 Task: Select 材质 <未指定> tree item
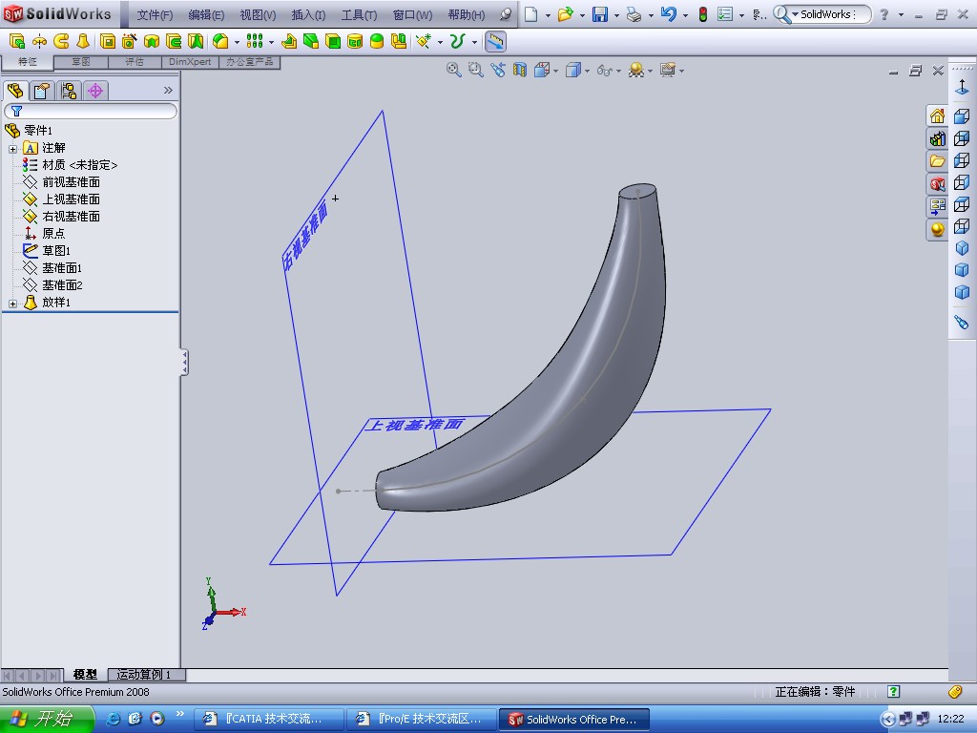(x=79, y=165)
